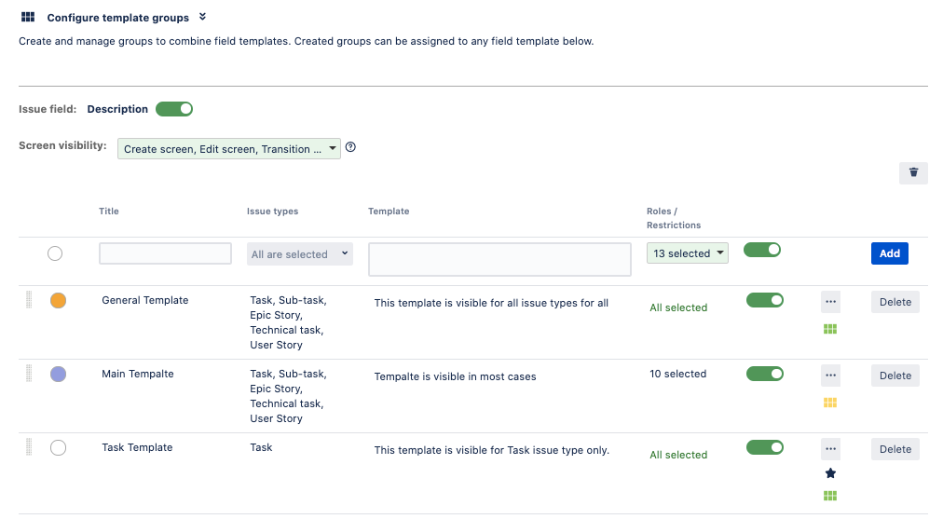Open the Screen visibility dropdown
This screenshot has height=519, width=943.
click(x=229, y=148)
